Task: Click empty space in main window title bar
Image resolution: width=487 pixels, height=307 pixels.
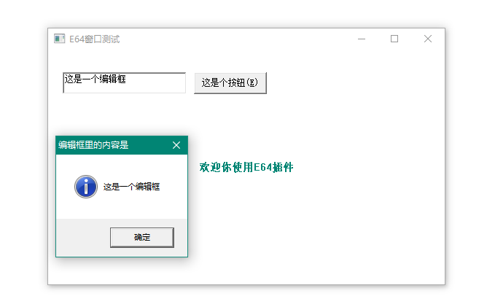Action: click(x=233, y=39)
